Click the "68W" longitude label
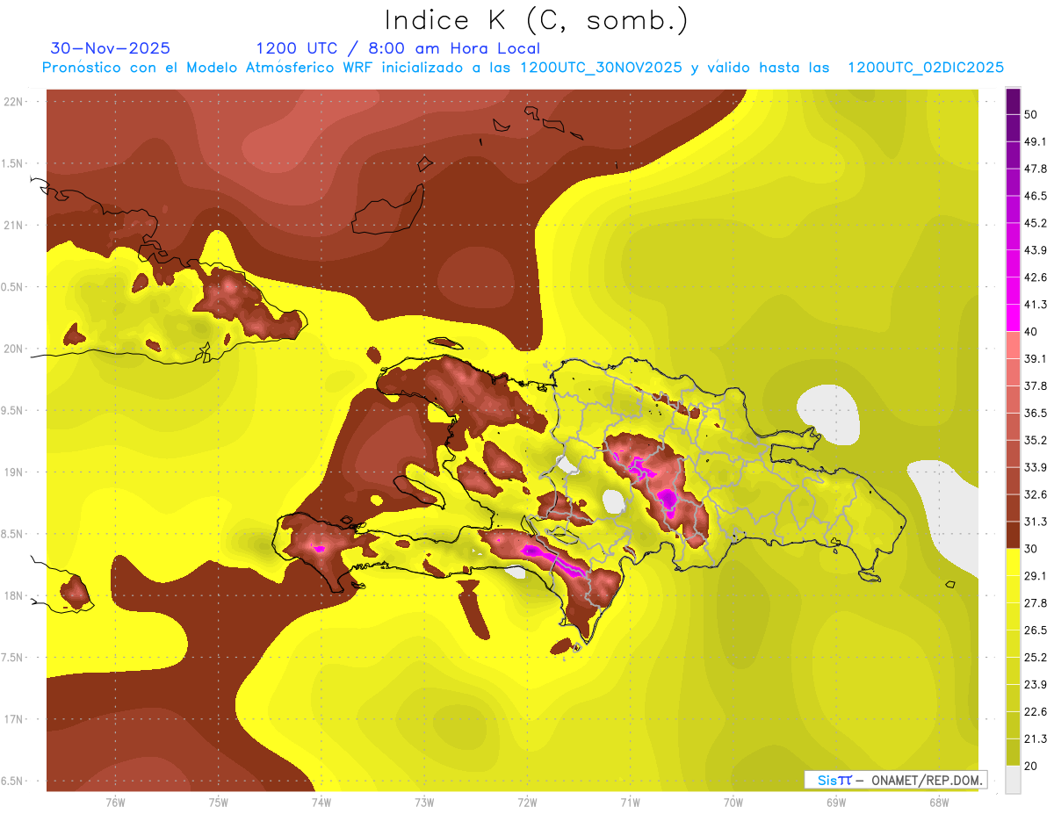Screen dimensions: 1054x814 (x=939, y=803)
